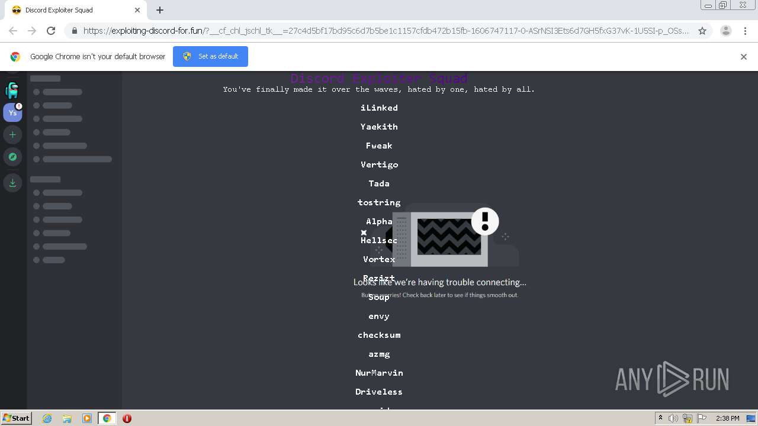Click the name Fweak
Screen dimensions: 758x426
pyautogui.click(x=379, y=146)
